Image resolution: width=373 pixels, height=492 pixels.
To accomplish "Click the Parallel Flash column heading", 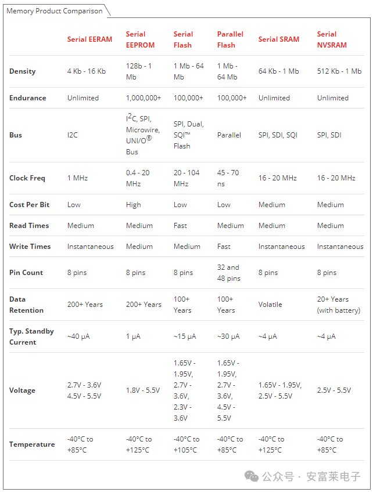I will tap(230, 39).
